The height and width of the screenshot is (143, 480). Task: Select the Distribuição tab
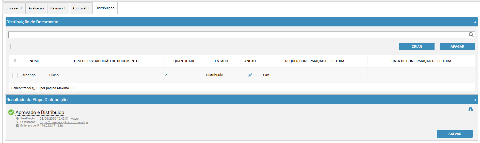[105, 8]
